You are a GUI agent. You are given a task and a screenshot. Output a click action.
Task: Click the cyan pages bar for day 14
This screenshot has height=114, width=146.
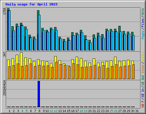tap(65, 46)
